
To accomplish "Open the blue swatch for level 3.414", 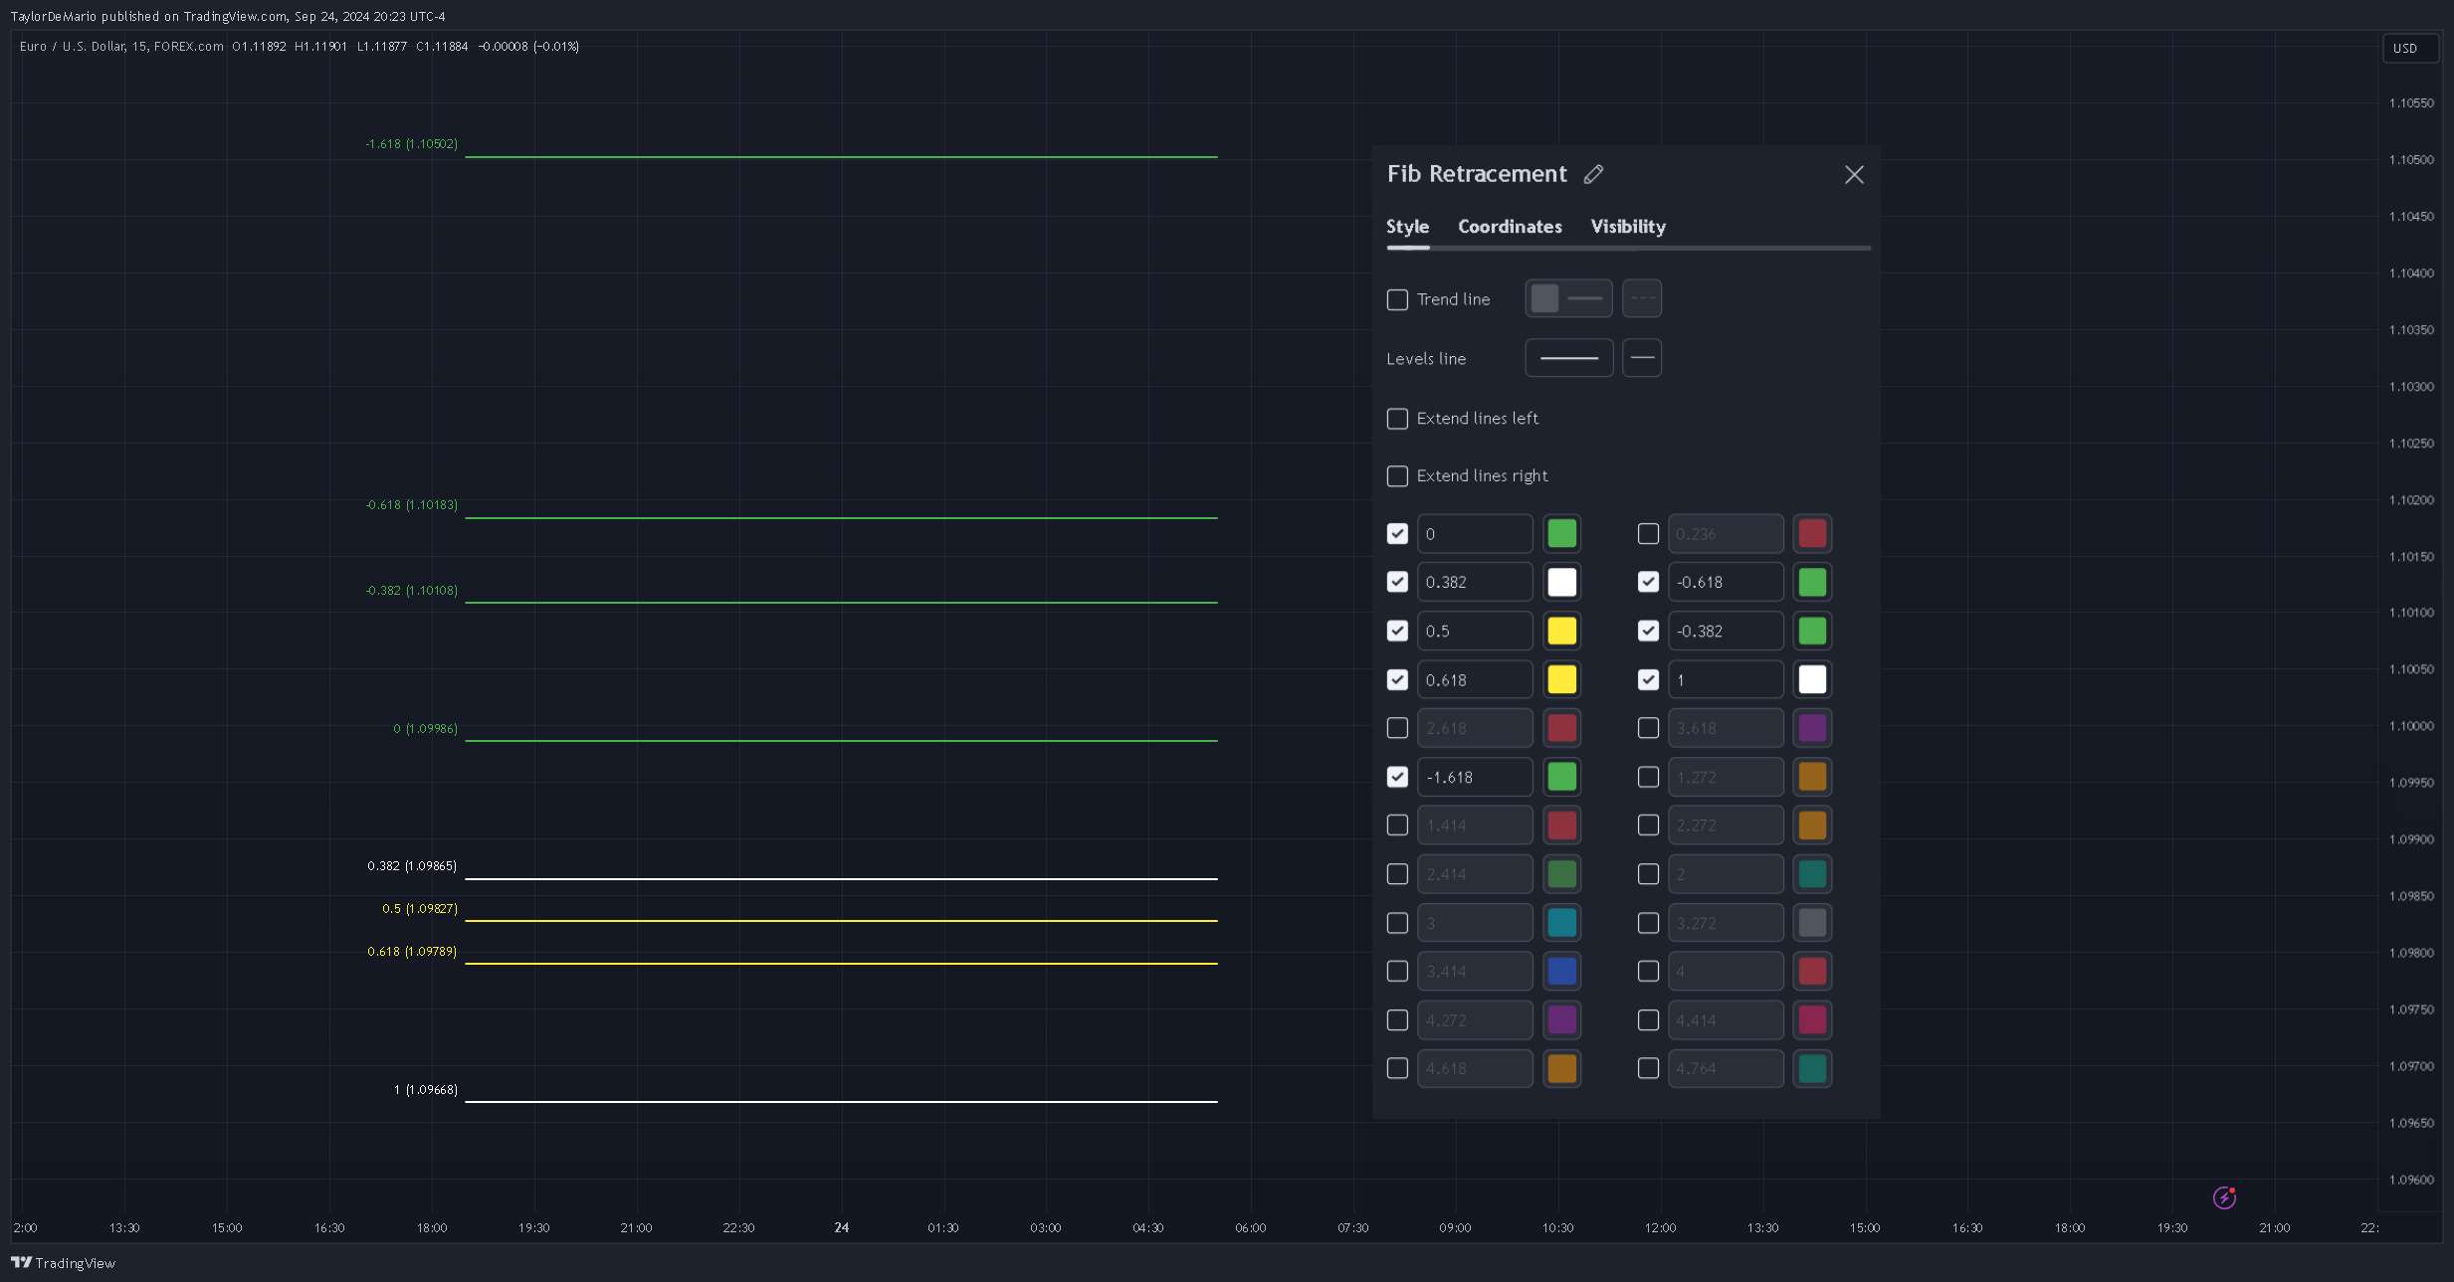I will point(1561,971).
